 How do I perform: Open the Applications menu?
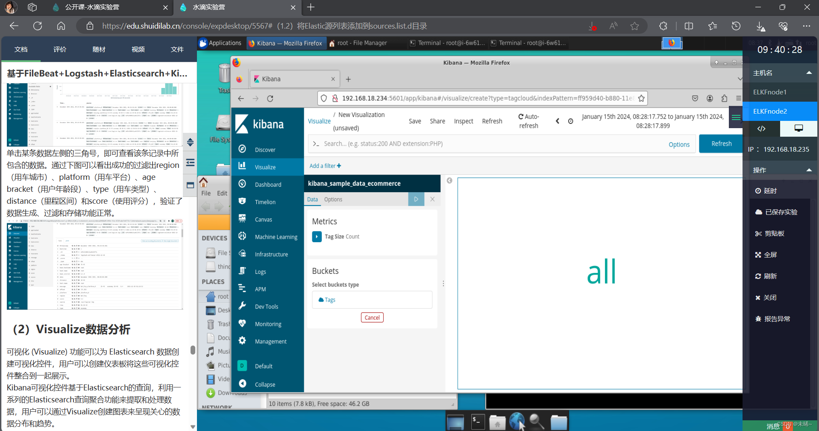220,43
